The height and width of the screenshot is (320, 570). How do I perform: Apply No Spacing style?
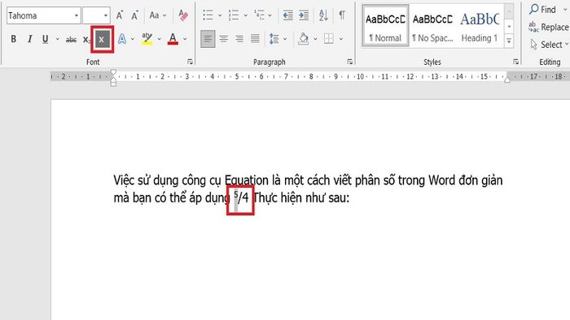432,26
